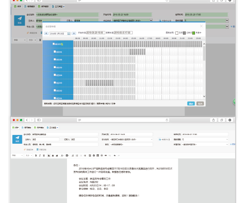Click the cancel button in booking dialog
Image resolution: width=246 pixels, height=203 pixels.
pos(200,103)
